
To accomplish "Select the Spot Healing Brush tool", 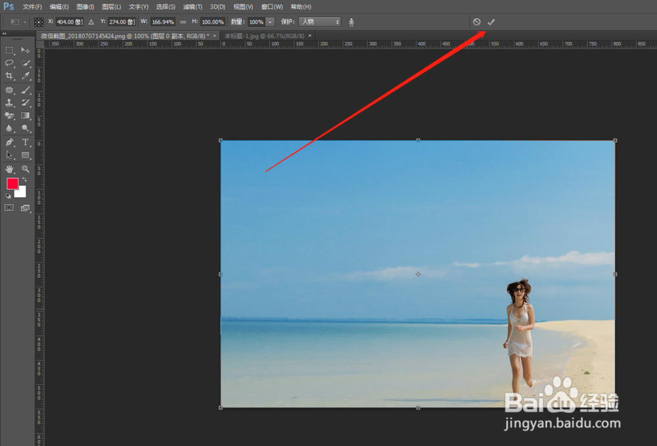I will pyautogui.click(x=9, y=90).
